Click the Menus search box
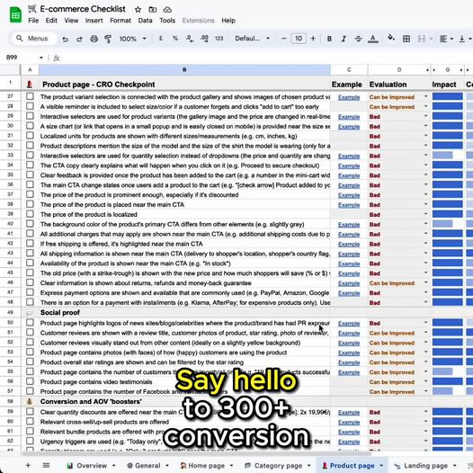 34,39
